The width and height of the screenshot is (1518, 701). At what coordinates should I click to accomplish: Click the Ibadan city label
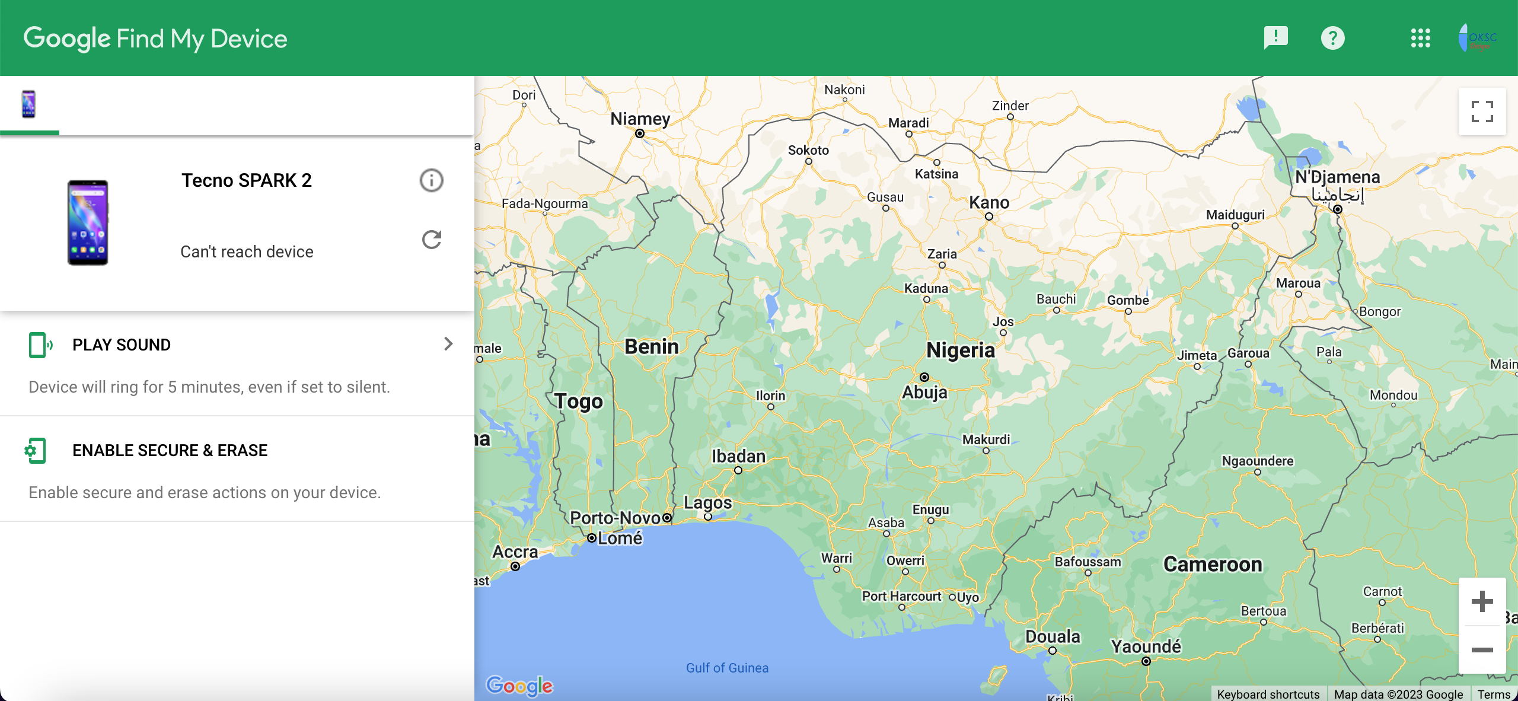[739, 456]
